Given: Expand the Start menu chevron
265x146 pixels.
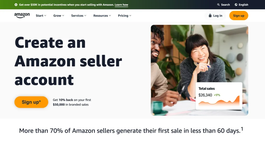Looking at the screenshot, I should pos(45,16).
